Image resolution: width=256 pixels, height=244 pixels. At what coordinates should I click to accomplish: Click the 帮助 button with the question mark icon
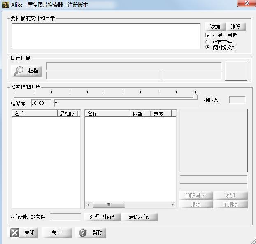click(x=91, y=232)
